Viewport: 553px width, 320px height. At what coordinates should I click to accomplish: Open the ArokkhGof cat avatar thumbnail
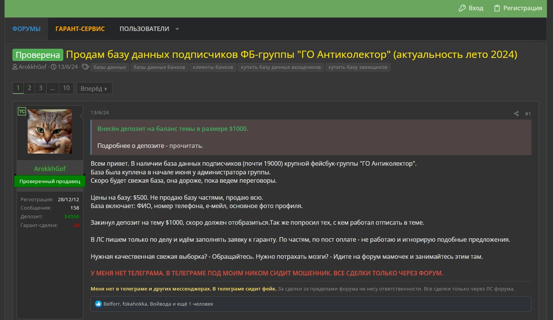click(50, 131)
